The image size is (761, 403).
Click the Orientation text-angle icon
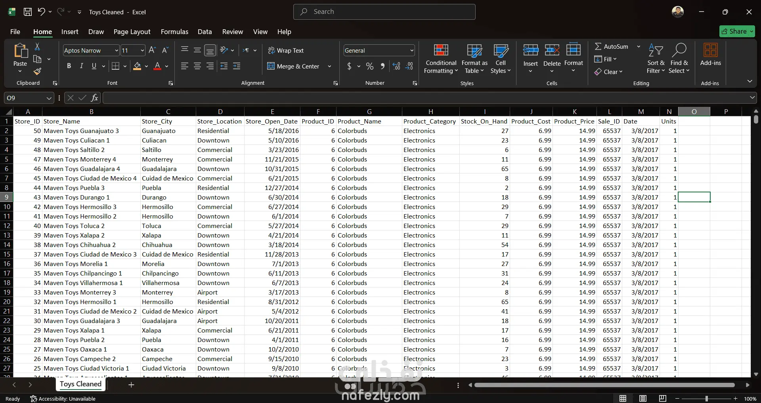click(224, 50)
